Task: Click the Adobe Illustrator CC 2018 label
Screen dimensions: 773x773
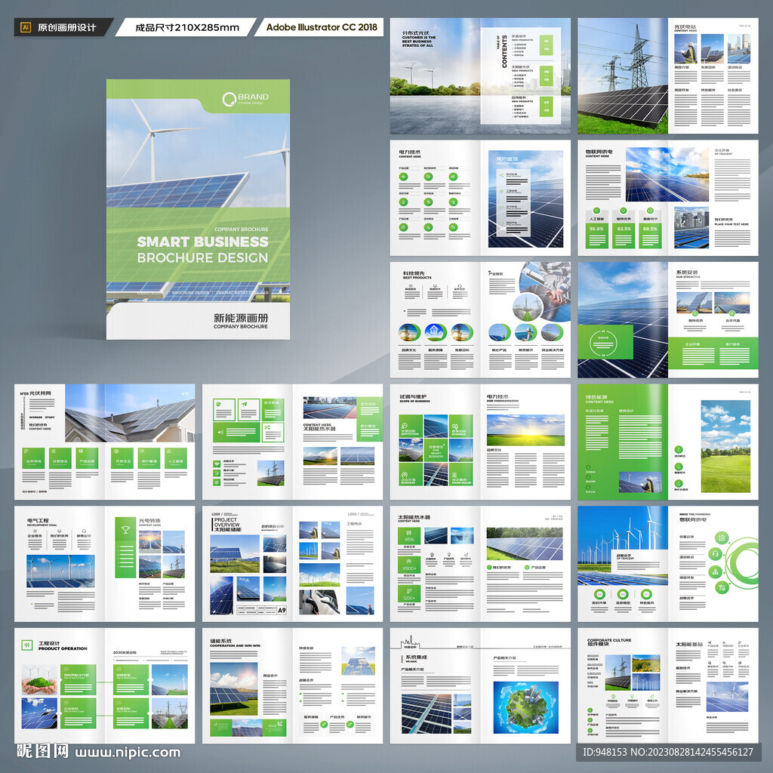Action: pos(322,27)
